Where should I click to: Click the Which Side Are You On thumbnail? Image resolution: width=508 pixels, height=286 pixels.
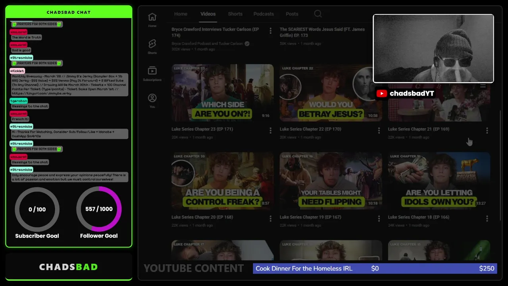coord(222,93)
